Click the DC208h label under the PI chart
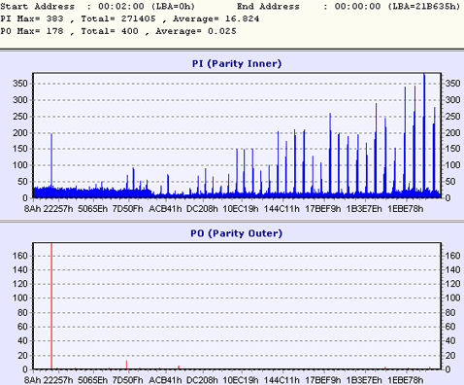 pyautogui.click(x=202, y=209)
